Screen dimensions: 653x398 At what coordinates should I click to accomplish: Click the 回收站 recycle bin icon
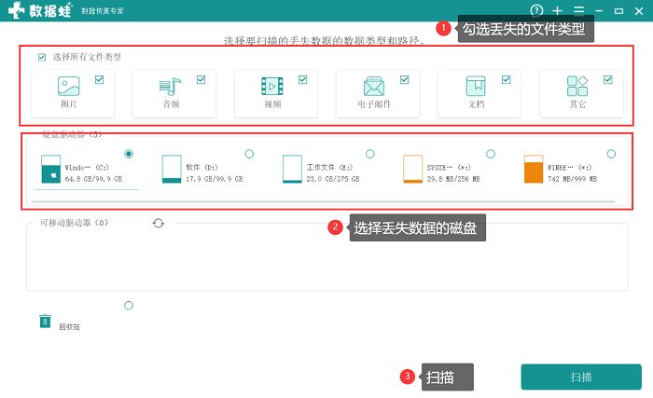pos(45,322)
